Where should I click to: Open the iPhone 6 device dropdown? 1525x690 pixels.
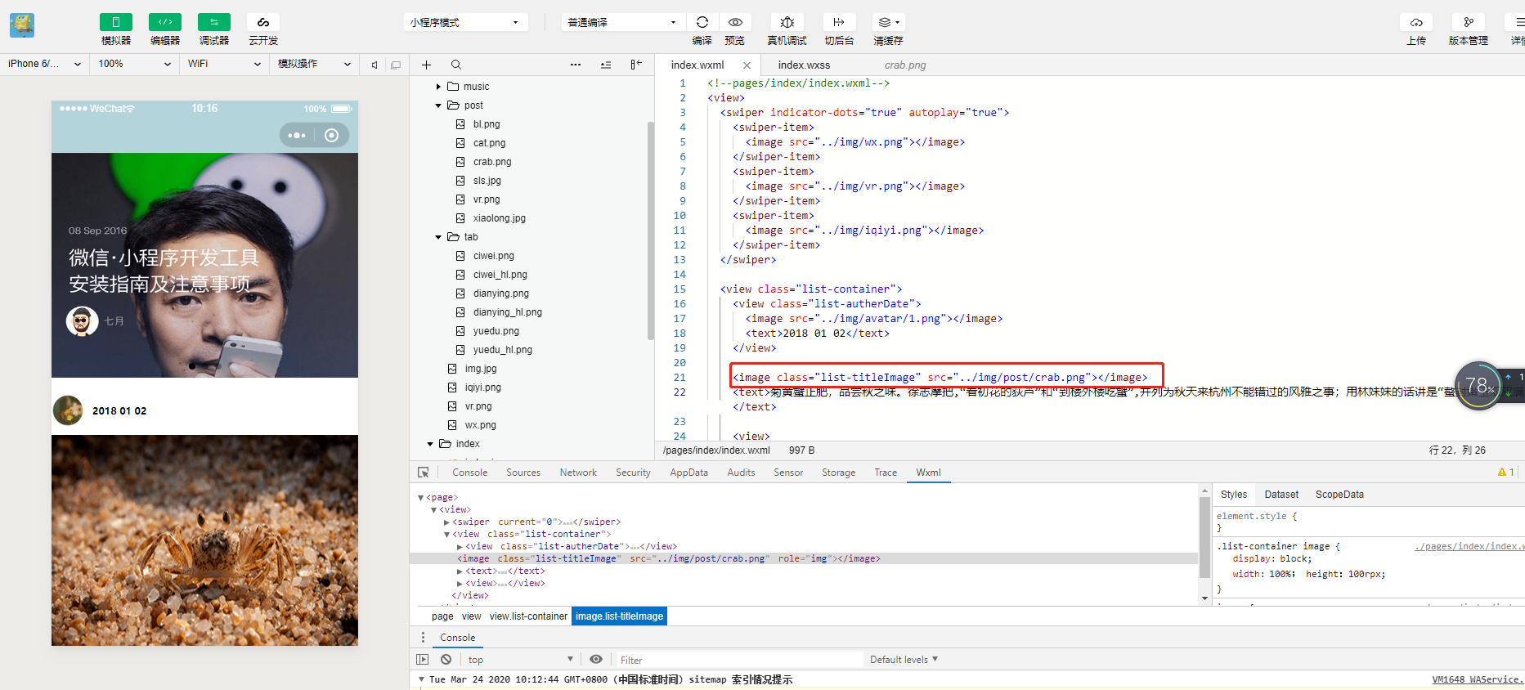pos(44,64)
